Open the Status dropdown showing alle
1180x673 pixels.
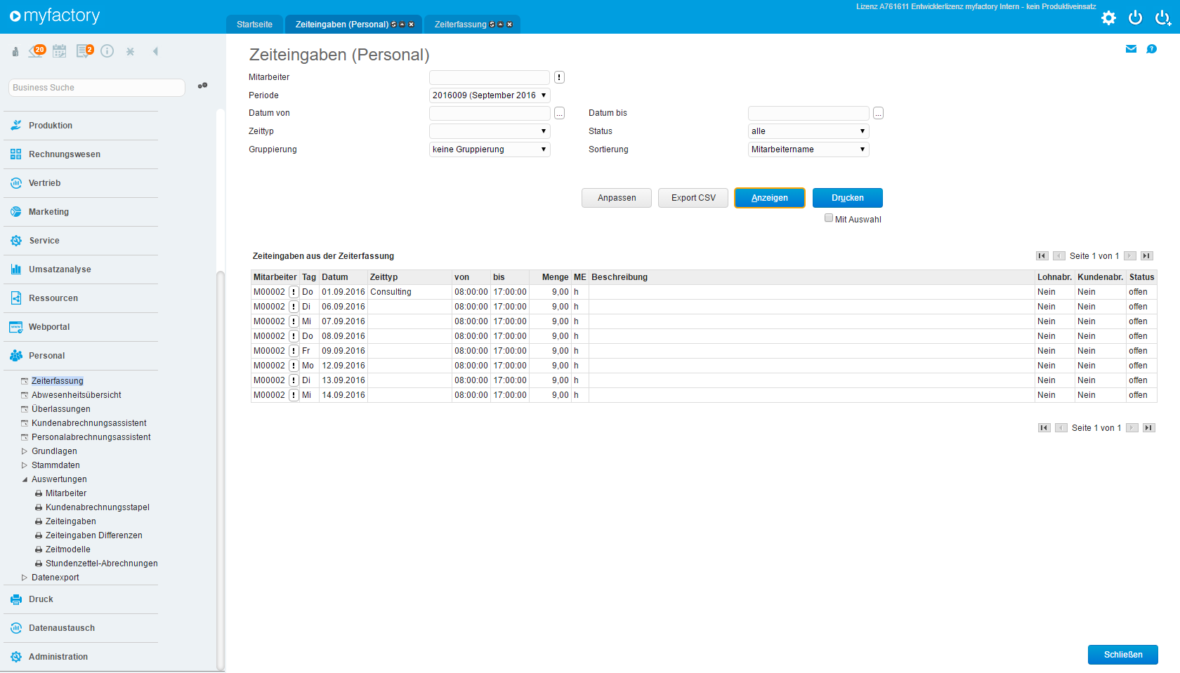(x=808, y=131)
